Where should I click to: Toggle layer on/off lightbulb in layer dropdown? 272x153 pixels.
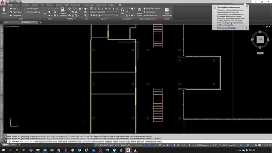point(91,15)
